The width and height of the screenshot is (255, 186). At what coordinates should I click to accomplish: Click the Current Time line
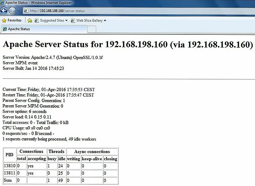point(49,90)
